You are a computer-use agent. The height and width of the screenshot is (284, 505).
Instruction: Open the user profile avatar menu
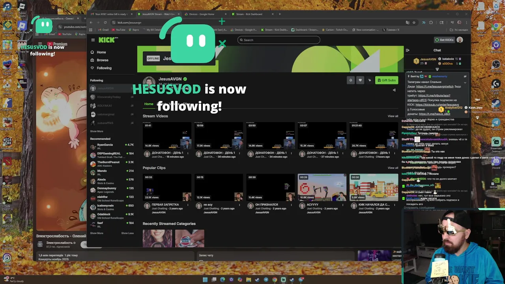pos(460,40)
